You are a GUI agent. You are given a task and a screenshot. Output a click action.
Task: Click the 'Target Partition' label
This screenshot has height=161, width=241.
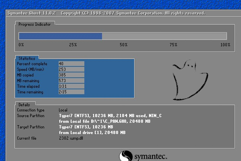(31, 127)
